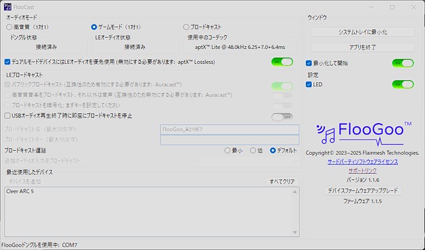Click ファームウェア 1.1.5 text
The height and width of the screenshot is (250, 425).
click(362, 201)
